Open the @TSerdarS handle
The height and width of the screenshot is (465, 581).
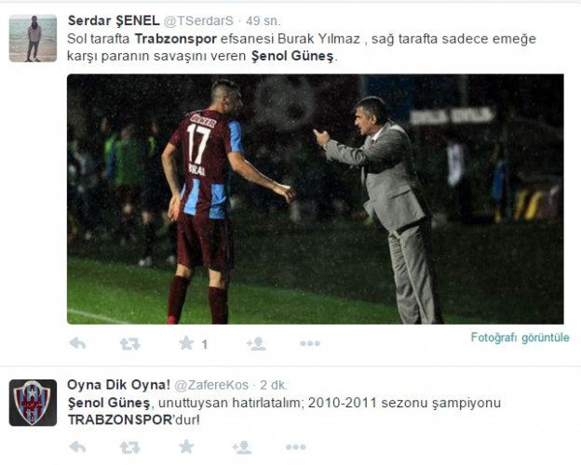click(198, 21)
